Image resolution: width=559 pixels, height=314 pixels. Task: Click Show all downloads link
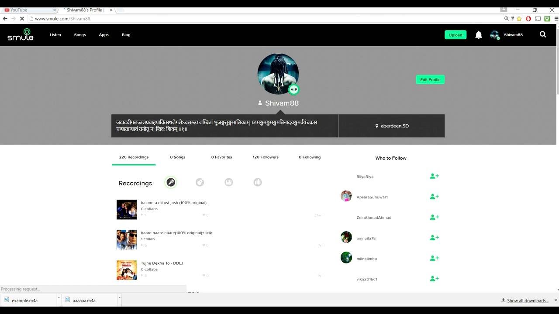[528, 300]
